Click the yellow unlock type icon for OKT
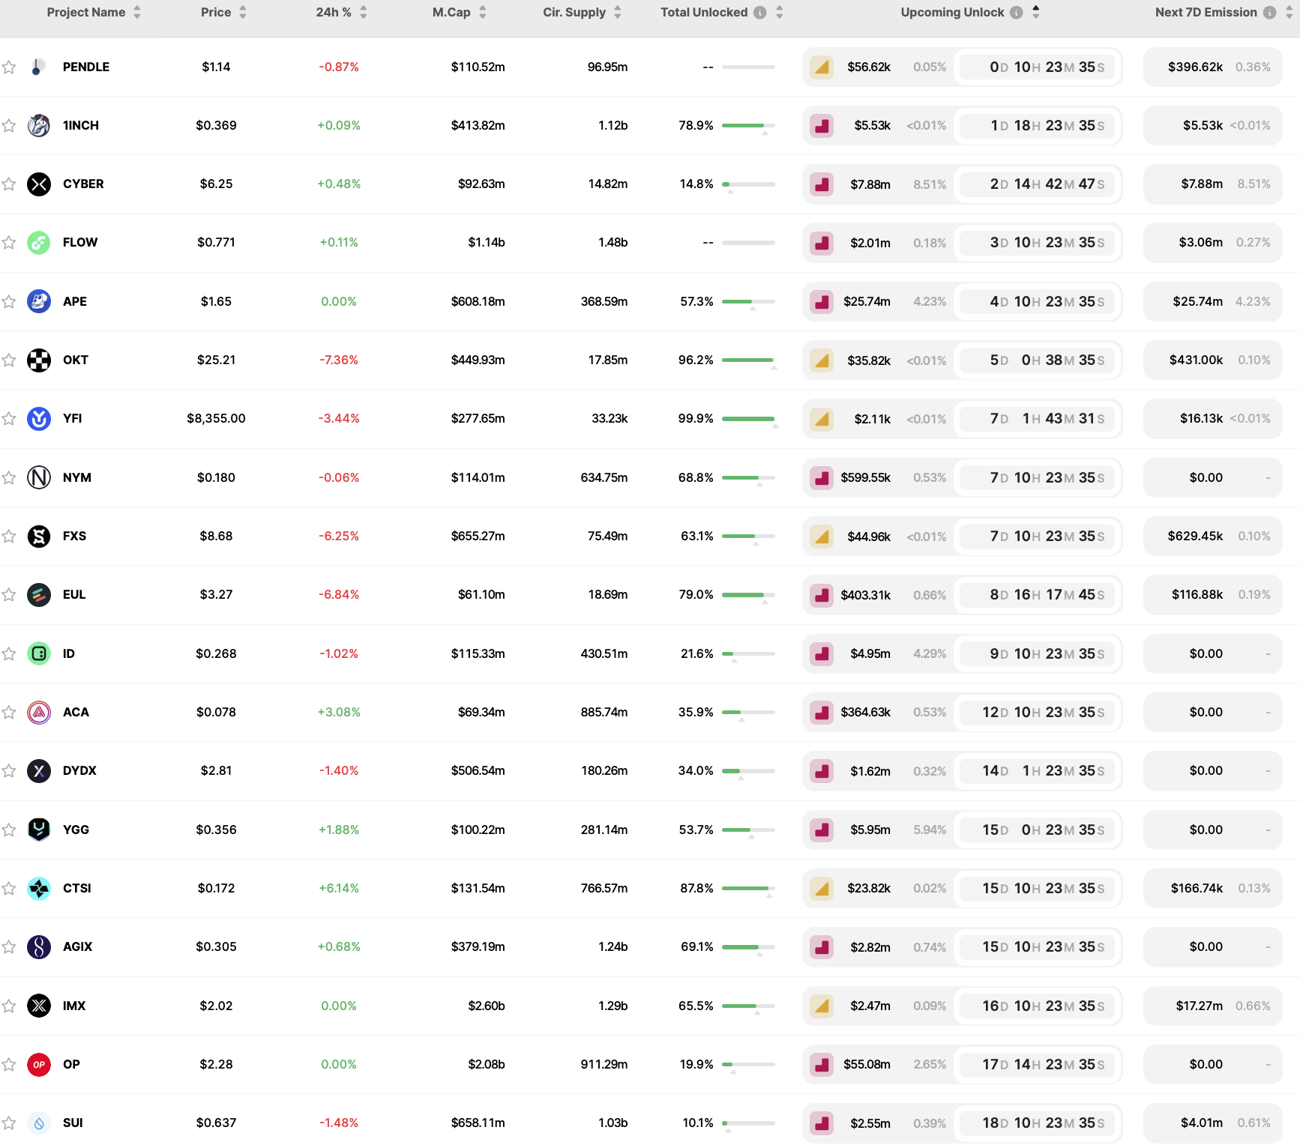Screen dimensions: 1300x1148 822,360
